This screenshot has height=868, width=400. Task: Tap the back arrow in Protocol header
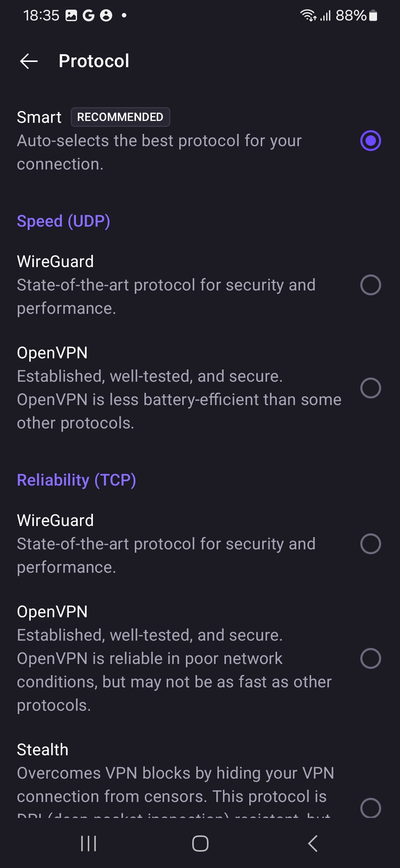pos(29,61)
